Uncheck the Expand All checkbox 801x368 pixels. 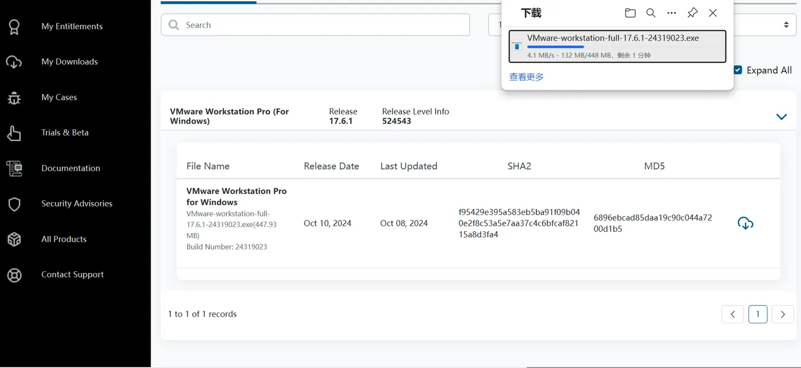(x=738, y=70)
